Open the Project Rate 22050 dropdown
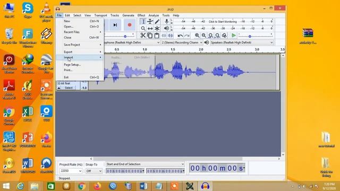This screenshot has width=340, height=191. coord(71,171)
